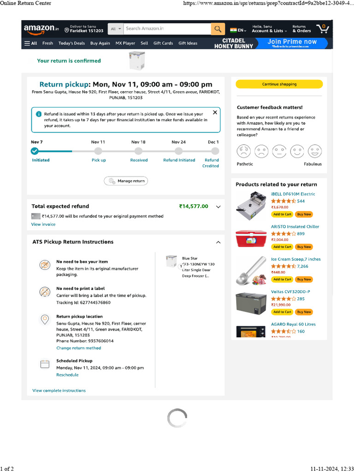Click Continue shopping button

click(279, 84)
